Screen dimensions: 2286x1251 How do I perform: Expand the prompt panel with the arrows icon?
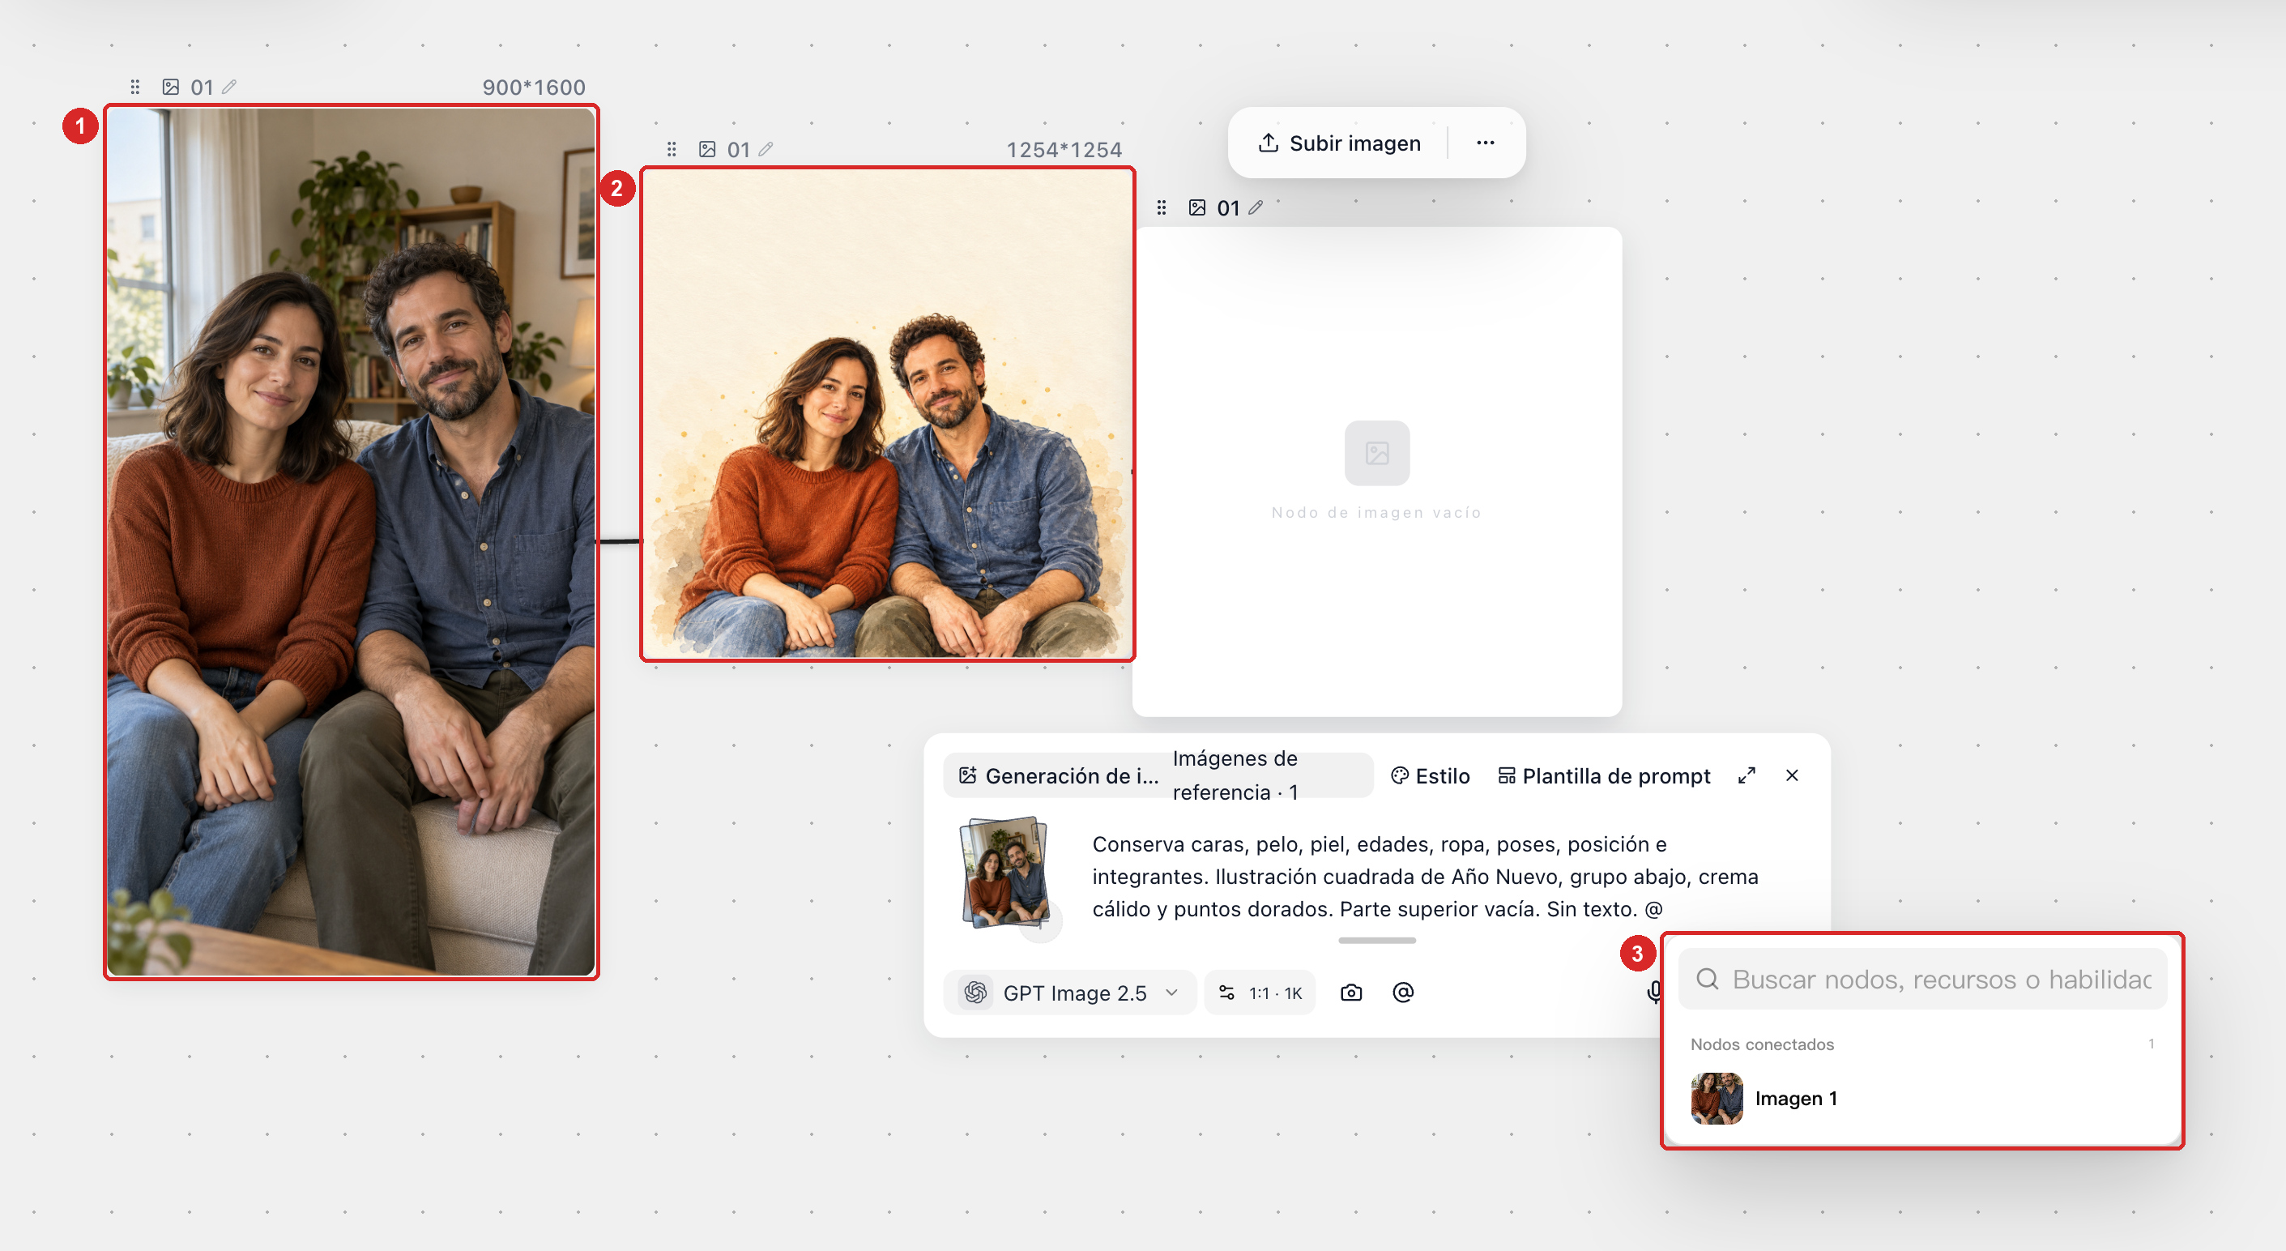click(x=1746, y=775)
